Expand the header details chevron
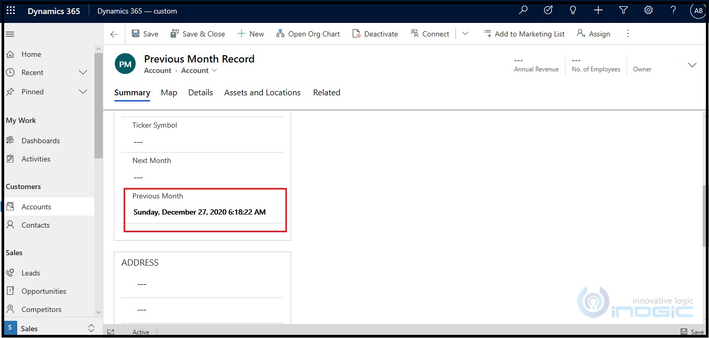 (692, 65)
